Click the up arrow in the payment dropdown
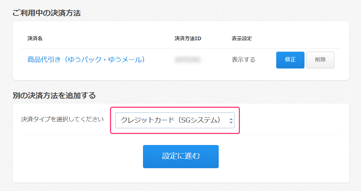 coord(231,118)
